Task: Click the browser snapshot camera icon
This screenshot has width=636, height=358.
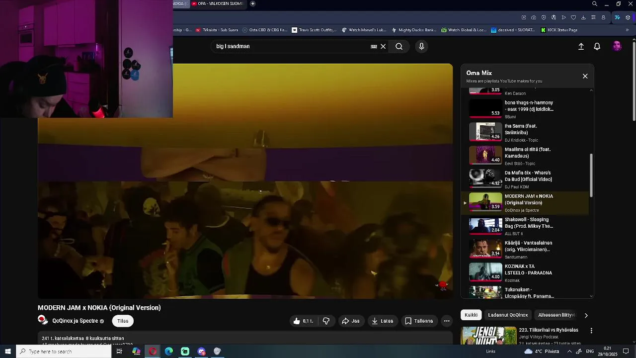Action: click(x=534, y=17)
